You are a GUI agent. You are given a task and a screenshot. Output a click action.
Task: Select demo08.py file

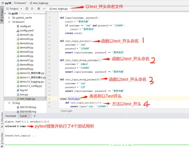(27, 65)
